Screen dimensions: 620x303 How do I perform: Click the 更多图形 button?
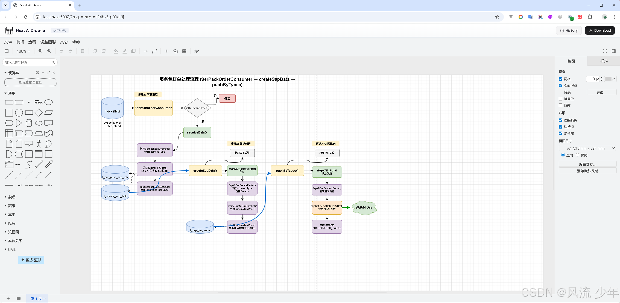click(31, 260)
